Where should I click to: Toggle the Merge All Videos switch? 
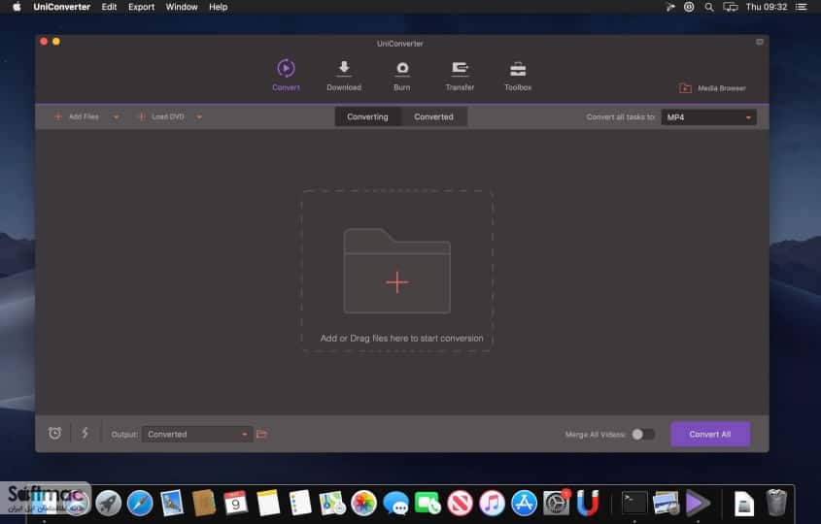[642, 434]
